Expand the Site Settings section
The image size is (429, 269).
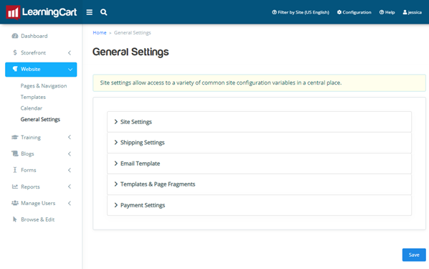click(259, 122)
